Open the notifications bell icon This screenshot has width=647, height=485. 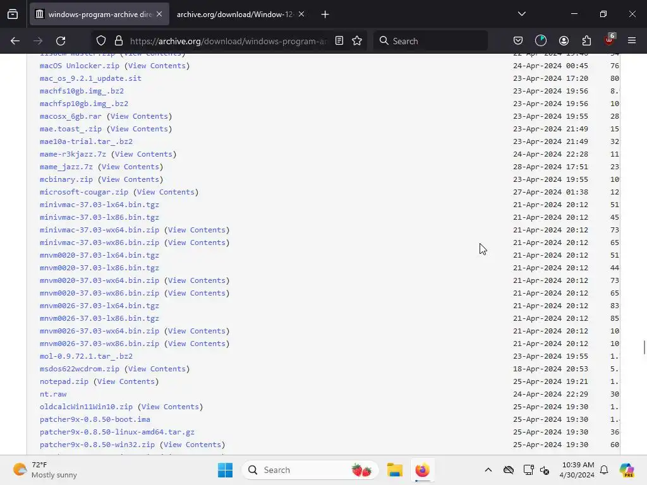(x=604, y=470)
